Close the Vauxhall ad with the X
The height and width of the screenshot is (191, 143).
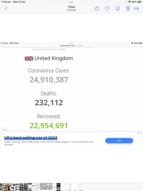pyautogui.click(x=140, y=133)
